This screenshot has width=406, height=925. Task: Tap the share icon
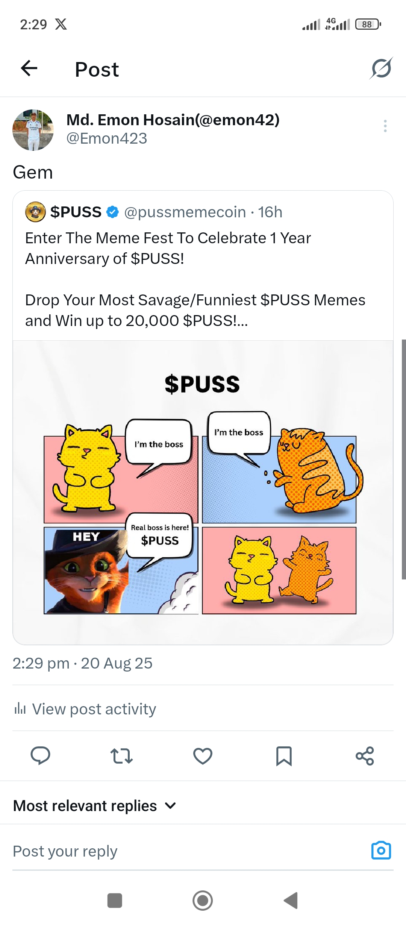click(365, 756)
